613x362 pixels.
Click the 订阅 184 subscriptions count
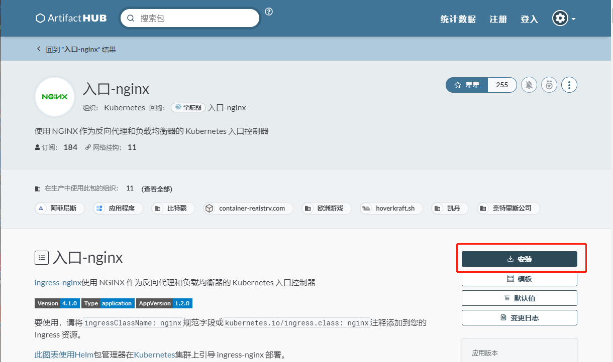[x=56, y=147]
